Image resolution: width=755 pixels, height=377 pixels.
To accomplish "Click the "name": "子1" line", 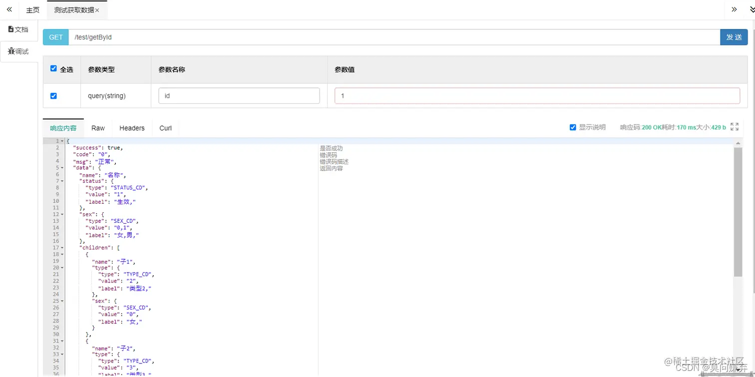I will tap(114, 261).
